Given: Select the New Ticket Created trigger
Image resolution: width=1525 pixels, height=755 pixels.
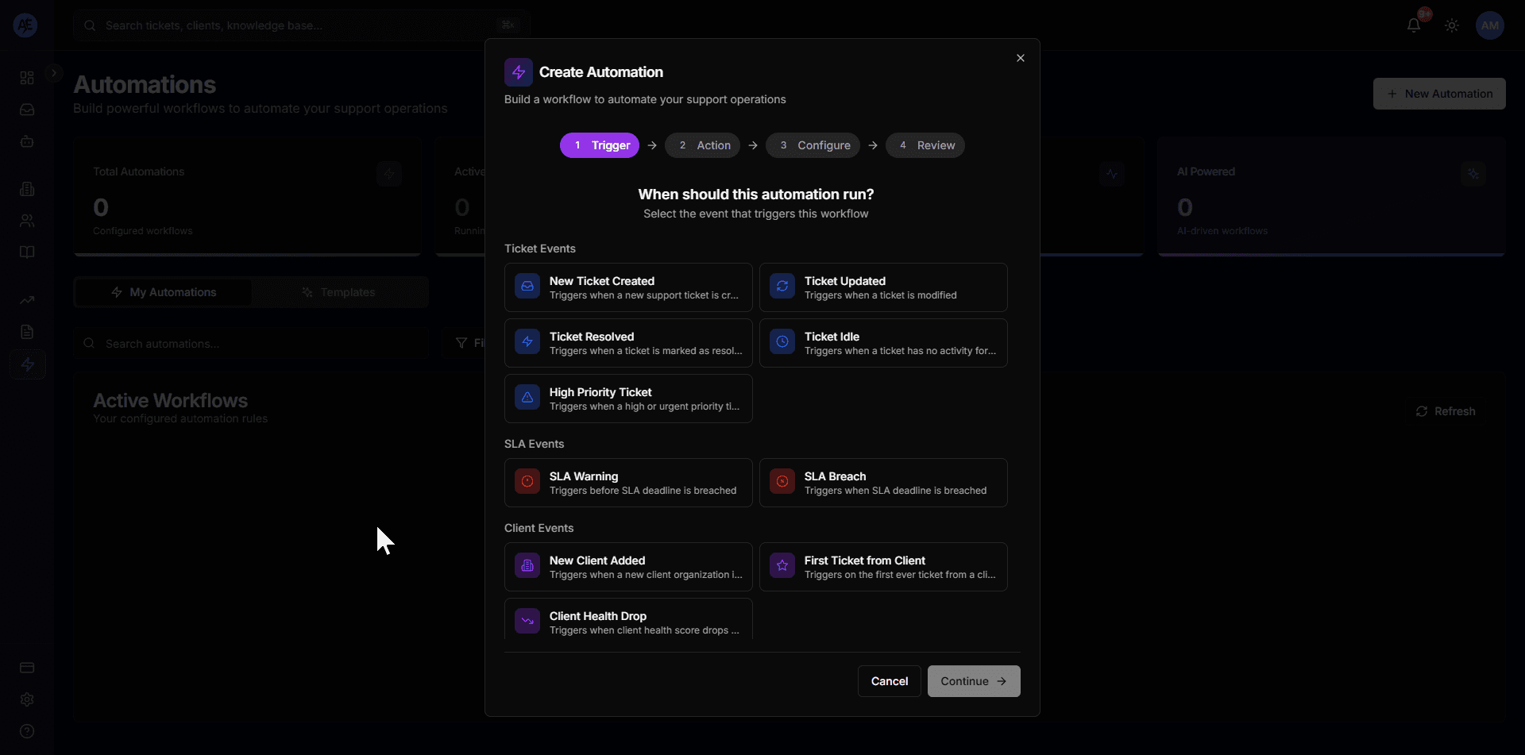Looking at the screenshot, I should [x=627, y=287].
